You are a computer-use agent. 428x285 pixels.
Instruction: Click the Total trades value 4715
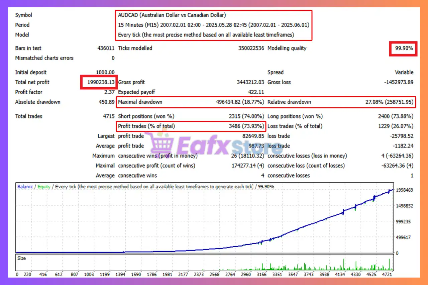click(108, 116)
